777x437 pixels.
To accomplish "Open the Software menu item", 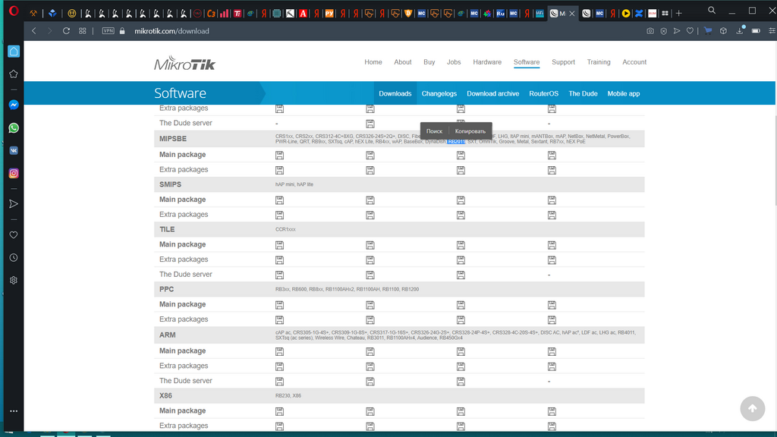I will [527, 62].
